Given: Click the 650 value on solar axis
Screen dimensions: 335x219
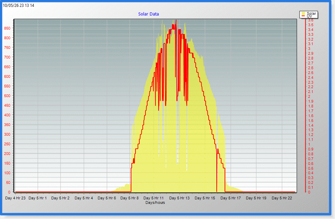Looking at the screenshot, I should [x=7, y=67].
